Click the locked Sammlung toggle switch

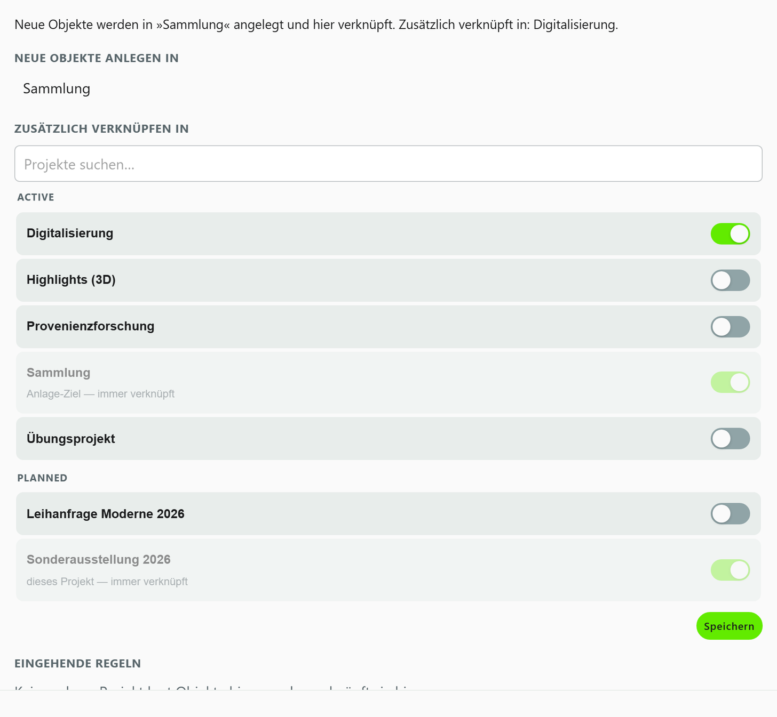[730, 382]
